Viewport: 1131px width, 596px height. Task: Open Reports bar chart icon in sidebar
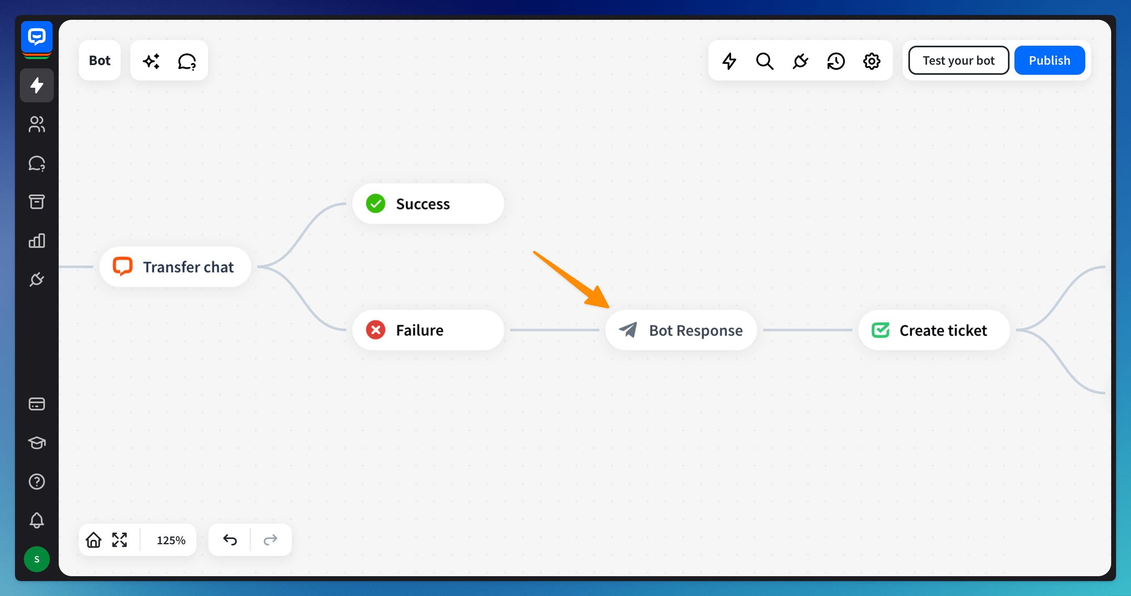36,240
